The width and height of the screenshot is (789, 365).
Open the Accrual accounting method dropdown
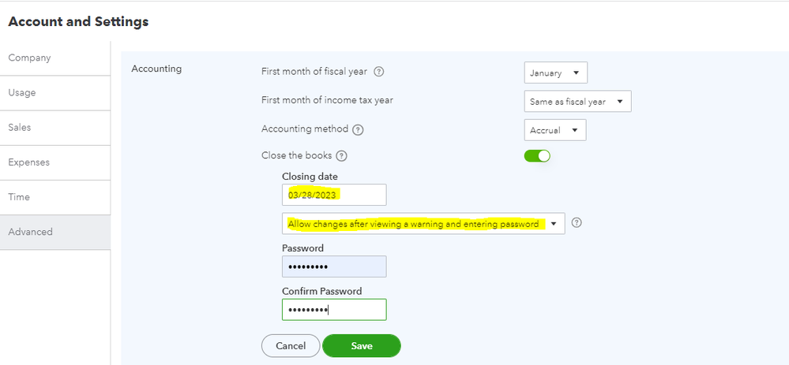click(x=555, y=130)
